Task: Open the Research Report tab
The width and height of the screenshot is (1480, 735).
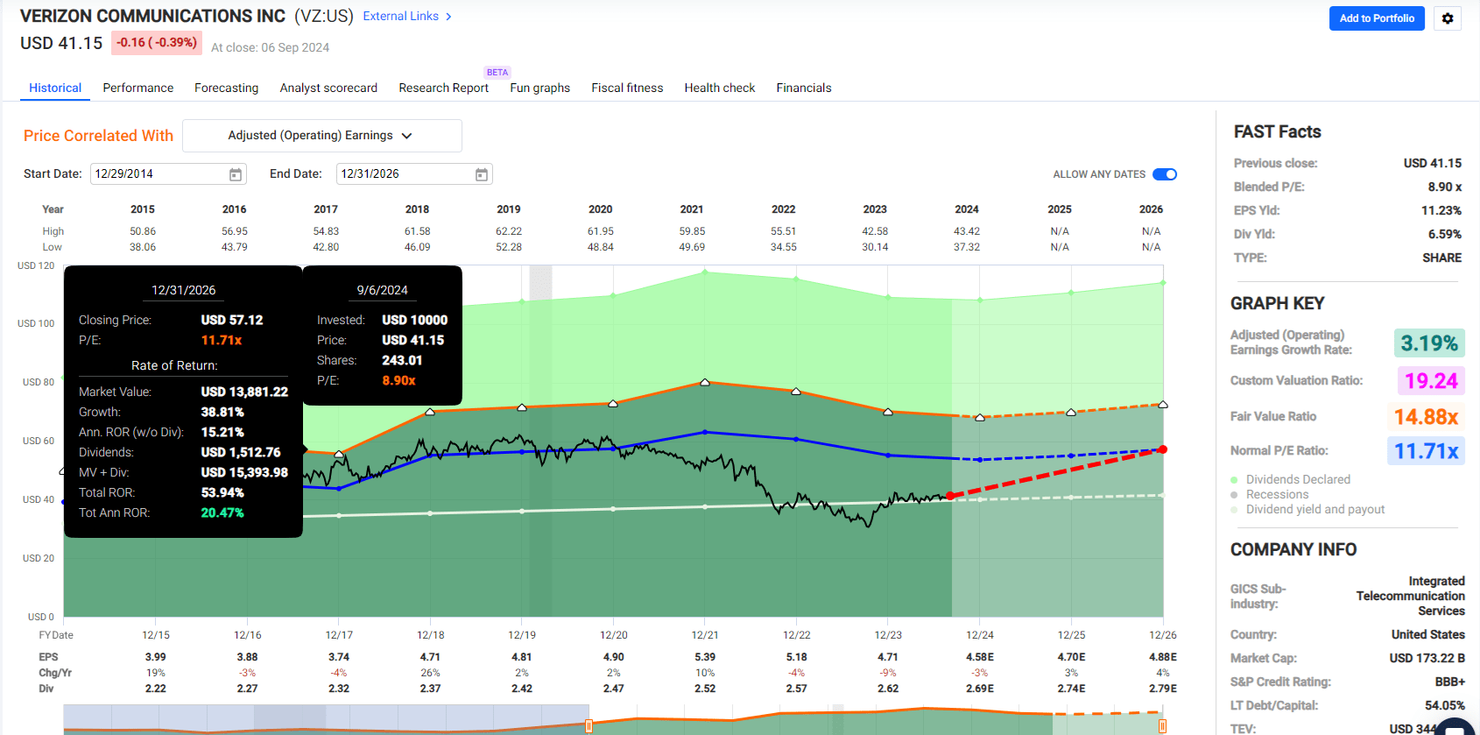Action: pyautogui.click(x=443, y=88)
